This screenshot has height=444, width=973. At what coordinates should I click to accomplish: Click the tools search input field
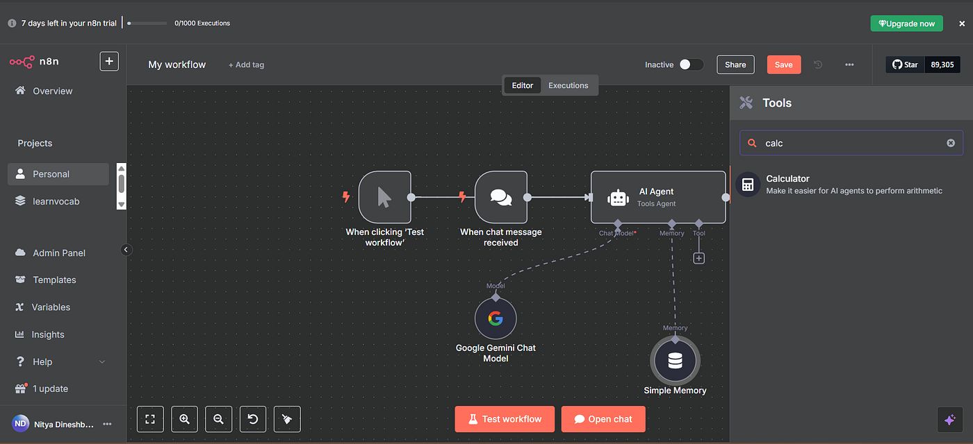851,143
